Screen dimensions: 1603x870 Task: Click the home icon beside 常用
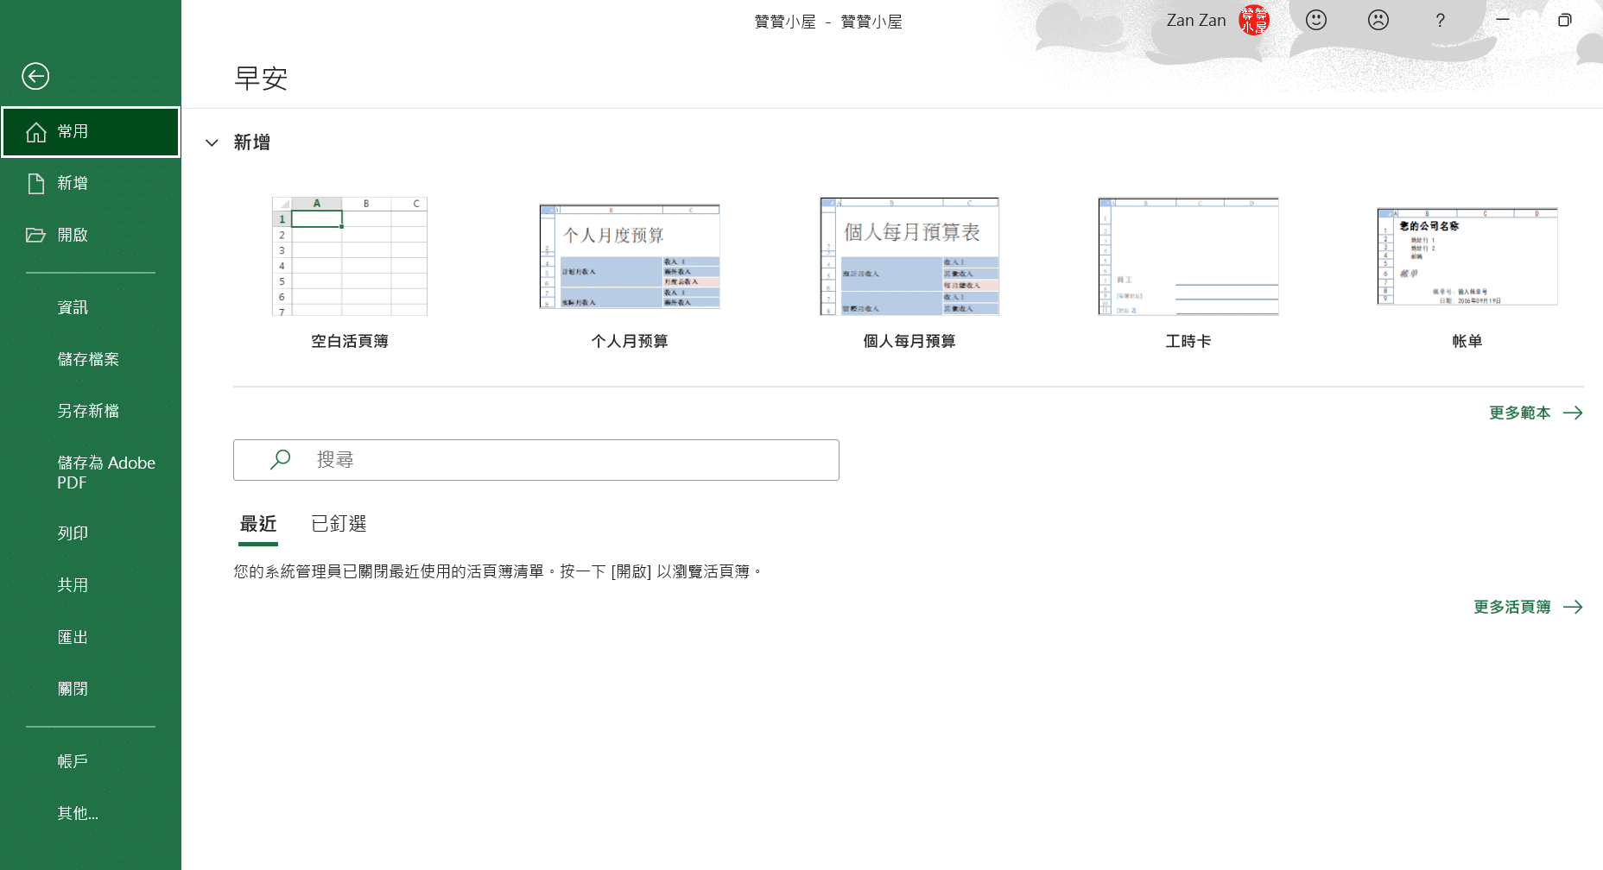coord(36,132)
